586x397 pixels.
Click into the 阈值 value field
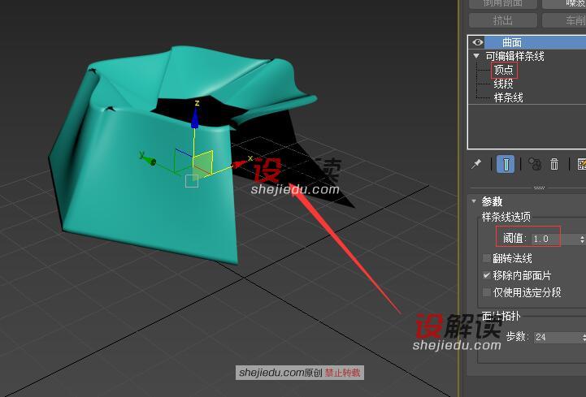pyautogui.click(x=555, y=239)
